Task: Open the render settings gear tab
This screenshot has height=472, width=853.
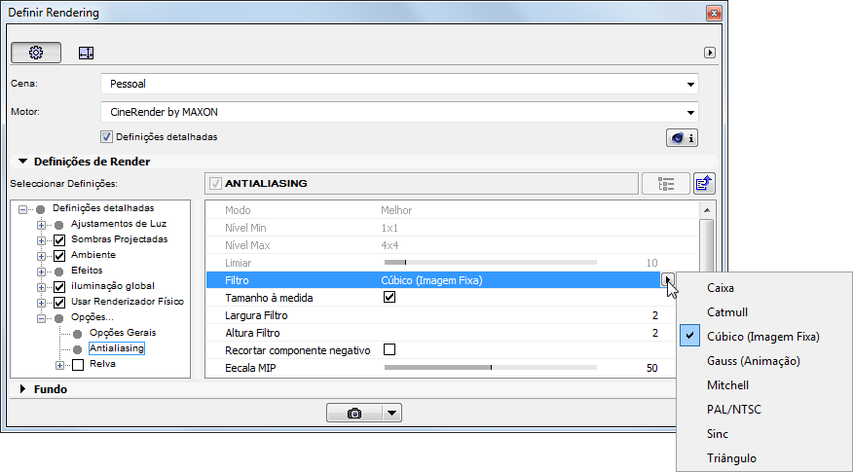Action: (x=36, y=53)
